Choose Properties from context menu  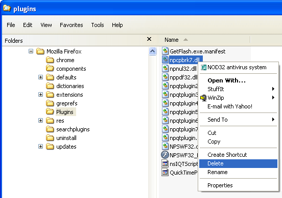click(238, 185)
